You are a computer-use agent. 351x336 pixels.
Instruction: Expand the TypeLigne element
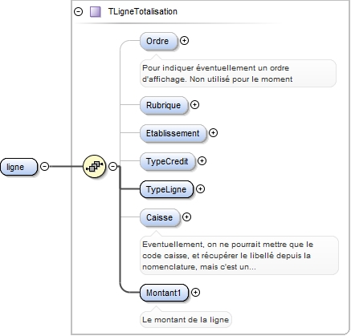[x=200, y=188]
